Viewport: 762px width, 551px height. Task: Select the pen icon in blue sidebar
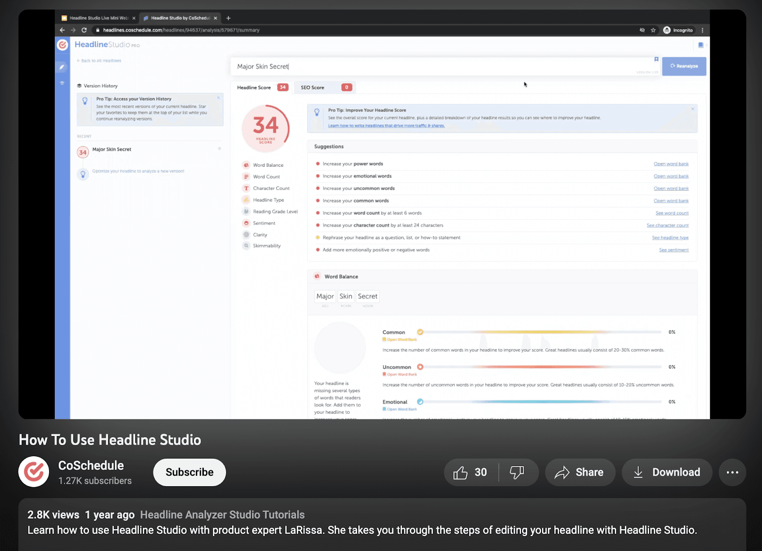click(x=62, y=67)
